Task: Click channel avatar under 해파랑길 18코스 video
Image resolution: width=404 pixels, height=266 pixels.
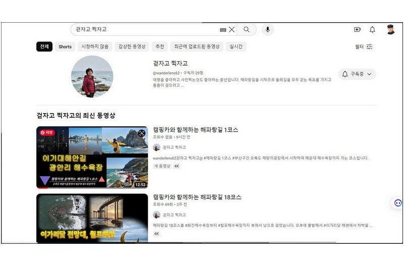Action: 157,215
